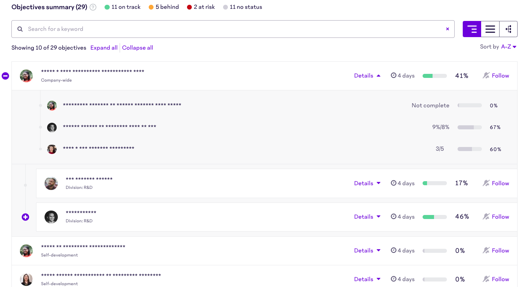Clear the search with the × icon
This screenshot has width=529, height=287.
click(447, 29)
